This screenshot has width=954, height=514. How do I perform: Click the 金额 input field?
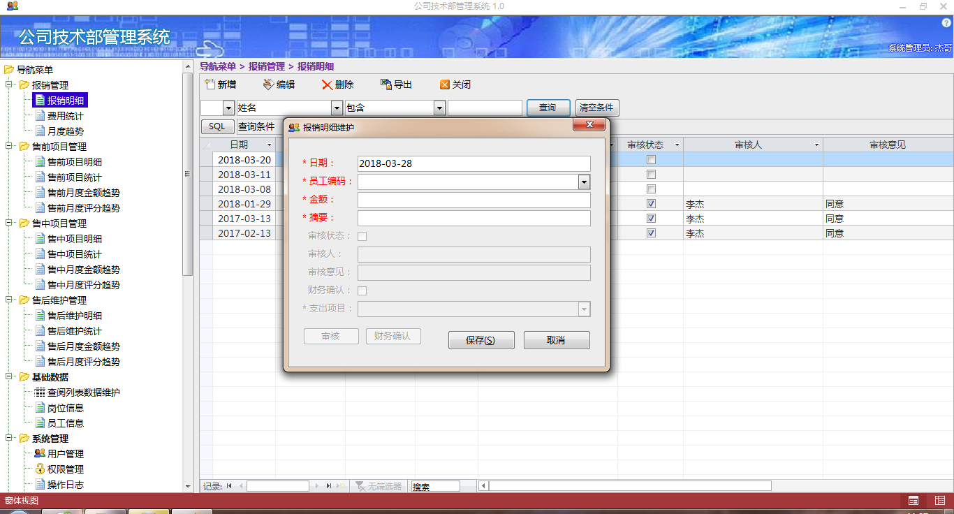click(474, 200)
